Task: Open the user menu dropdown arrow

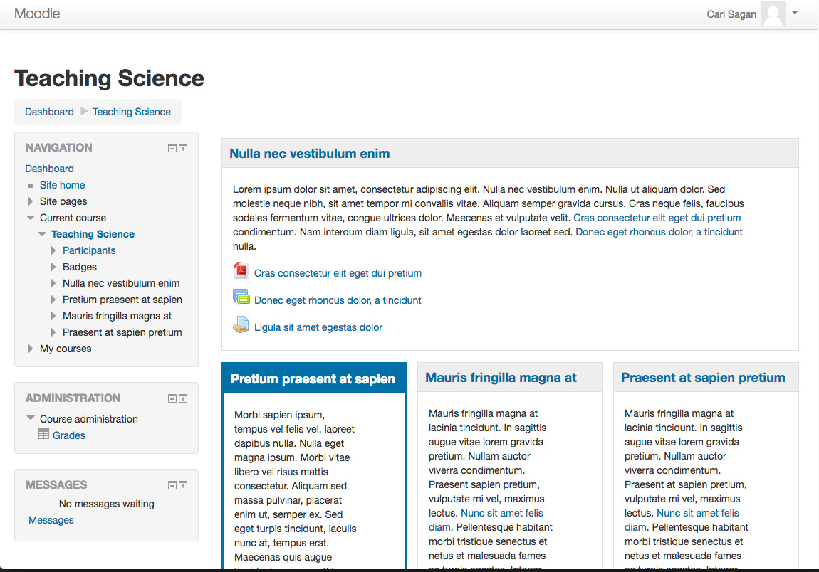Action: coord(795,13)
